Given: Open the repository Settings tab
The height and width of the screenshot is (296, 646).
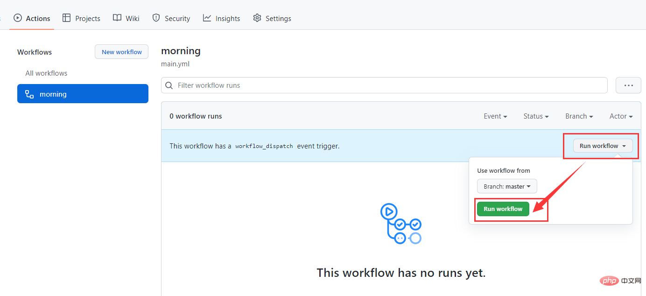Looking at the screenshot, I should point(272,18).
